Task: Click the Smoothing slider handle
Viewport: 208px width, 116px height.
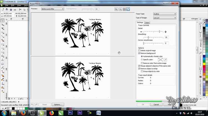Action: coord(148,37)
